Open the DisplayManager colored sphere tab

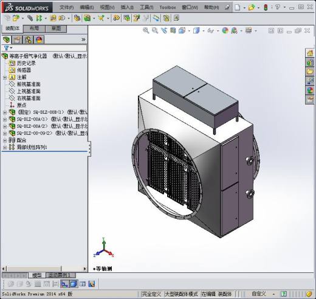click(x=39, y=40)
